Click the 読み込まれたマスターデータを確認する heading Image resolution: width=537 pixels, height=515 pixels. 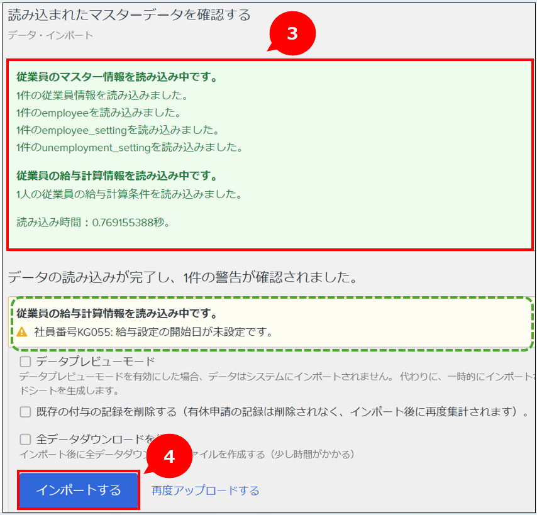(129, 14)
